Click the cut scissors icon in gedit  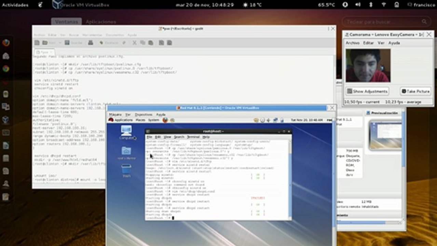(134, 43)
